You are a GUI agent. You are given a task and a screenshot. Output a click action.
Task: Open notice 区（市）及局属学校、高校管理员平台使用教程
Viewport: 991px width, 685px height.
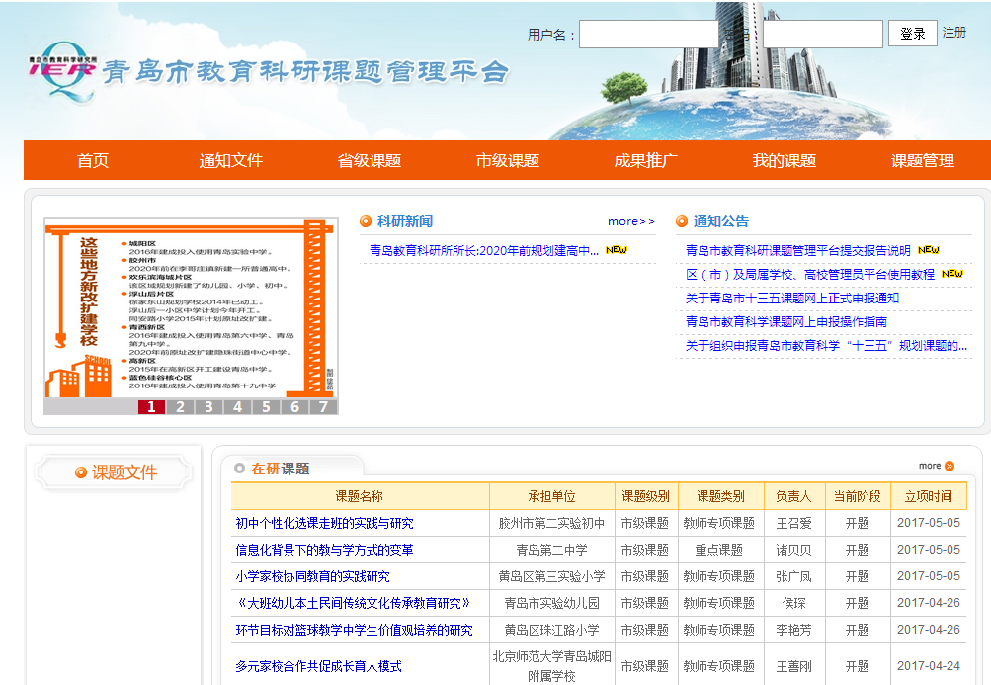click(x=810, y=274)
